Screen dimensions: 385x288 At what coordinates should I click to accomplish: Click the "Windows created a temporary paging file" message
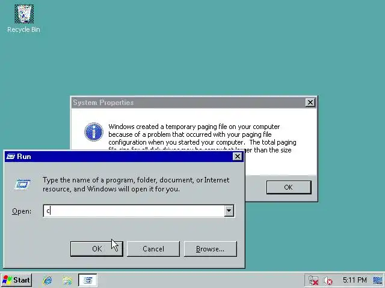point(202,138)
